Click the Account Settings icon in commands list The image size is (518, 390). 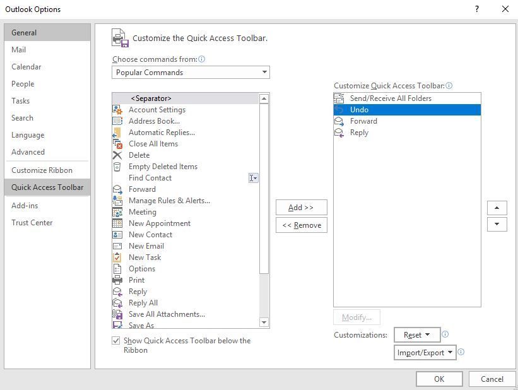coord(117,110)
